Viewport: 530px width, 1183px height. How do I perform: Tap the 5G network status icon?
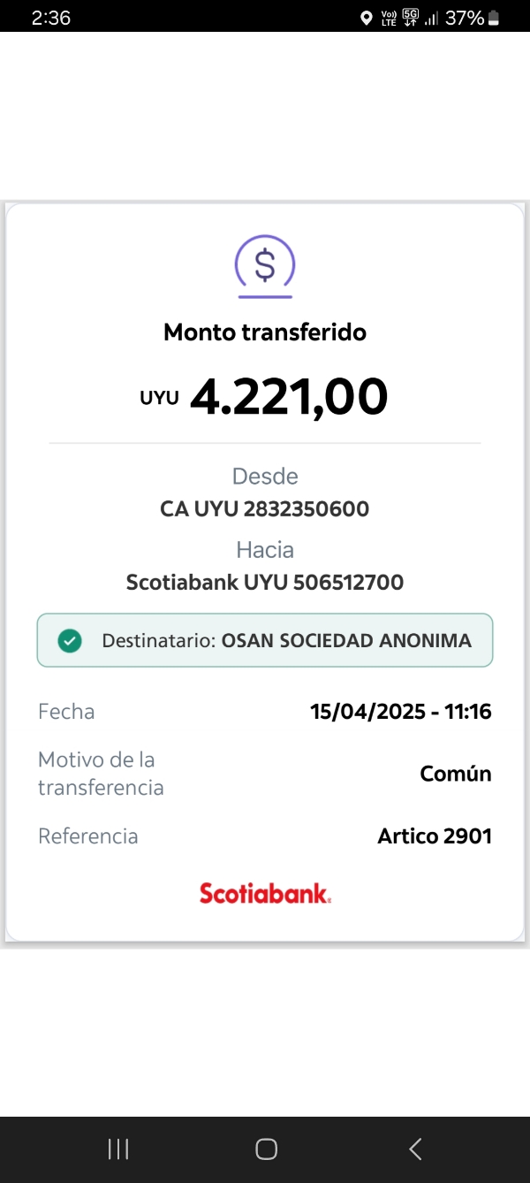pyautogui.click(x=411, y=18)
